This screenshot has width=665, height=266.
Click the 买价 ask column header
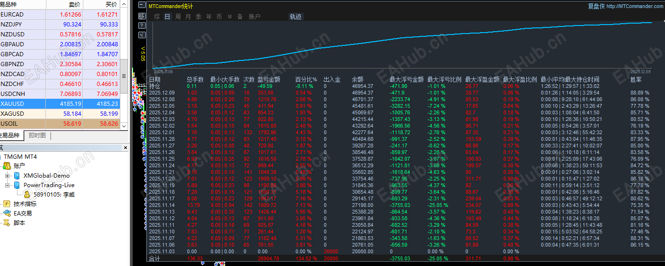pos(101,5)
